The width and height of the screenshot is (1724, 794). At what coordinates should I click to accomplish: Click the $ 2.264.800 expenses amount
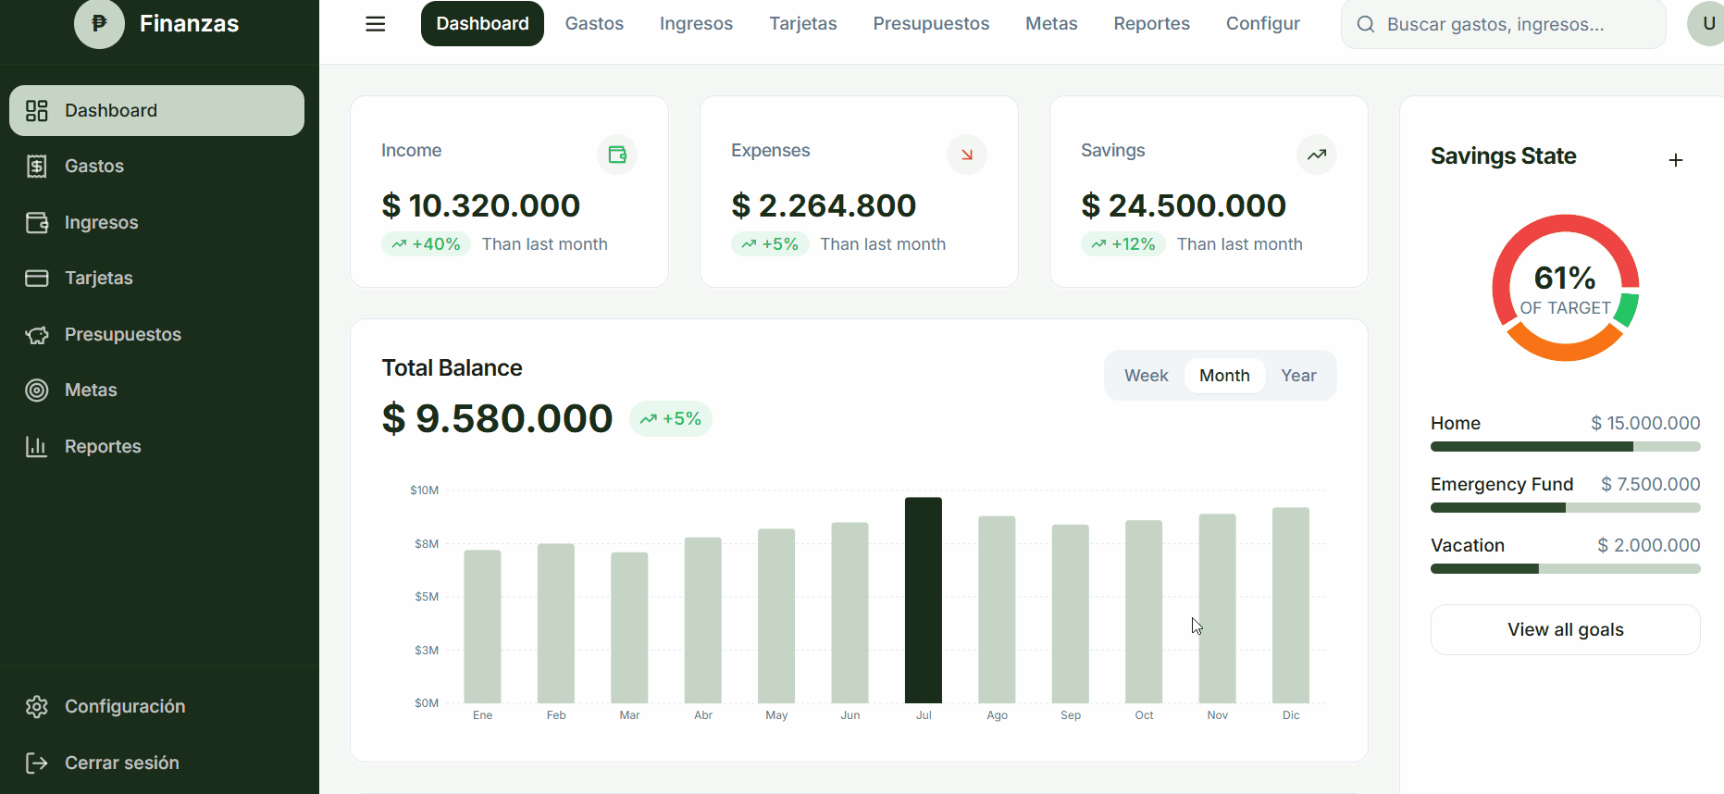pos(824,205)
